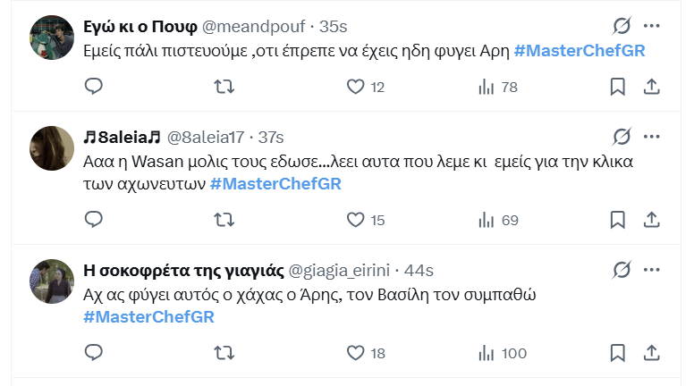Viewport: 694px width, 386px height.
Task: Like the tweet with 15 likes
Action: tap(356, 220)
